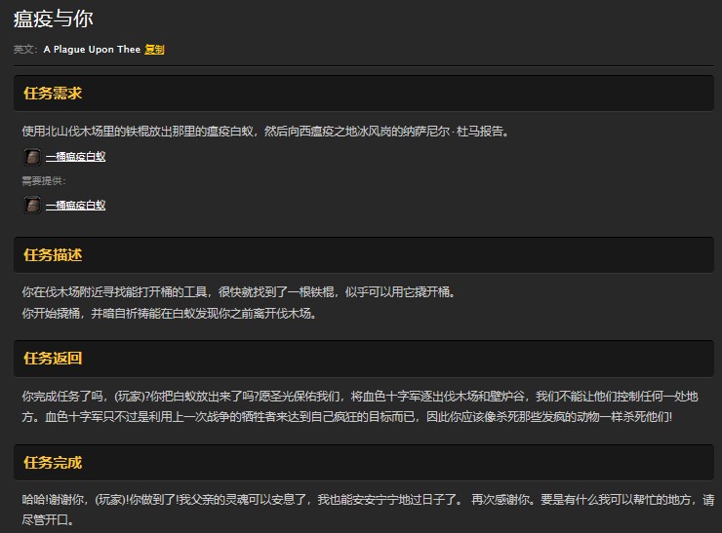
Task: Click the page title 瘟疫与你
Action: (54, 19)
